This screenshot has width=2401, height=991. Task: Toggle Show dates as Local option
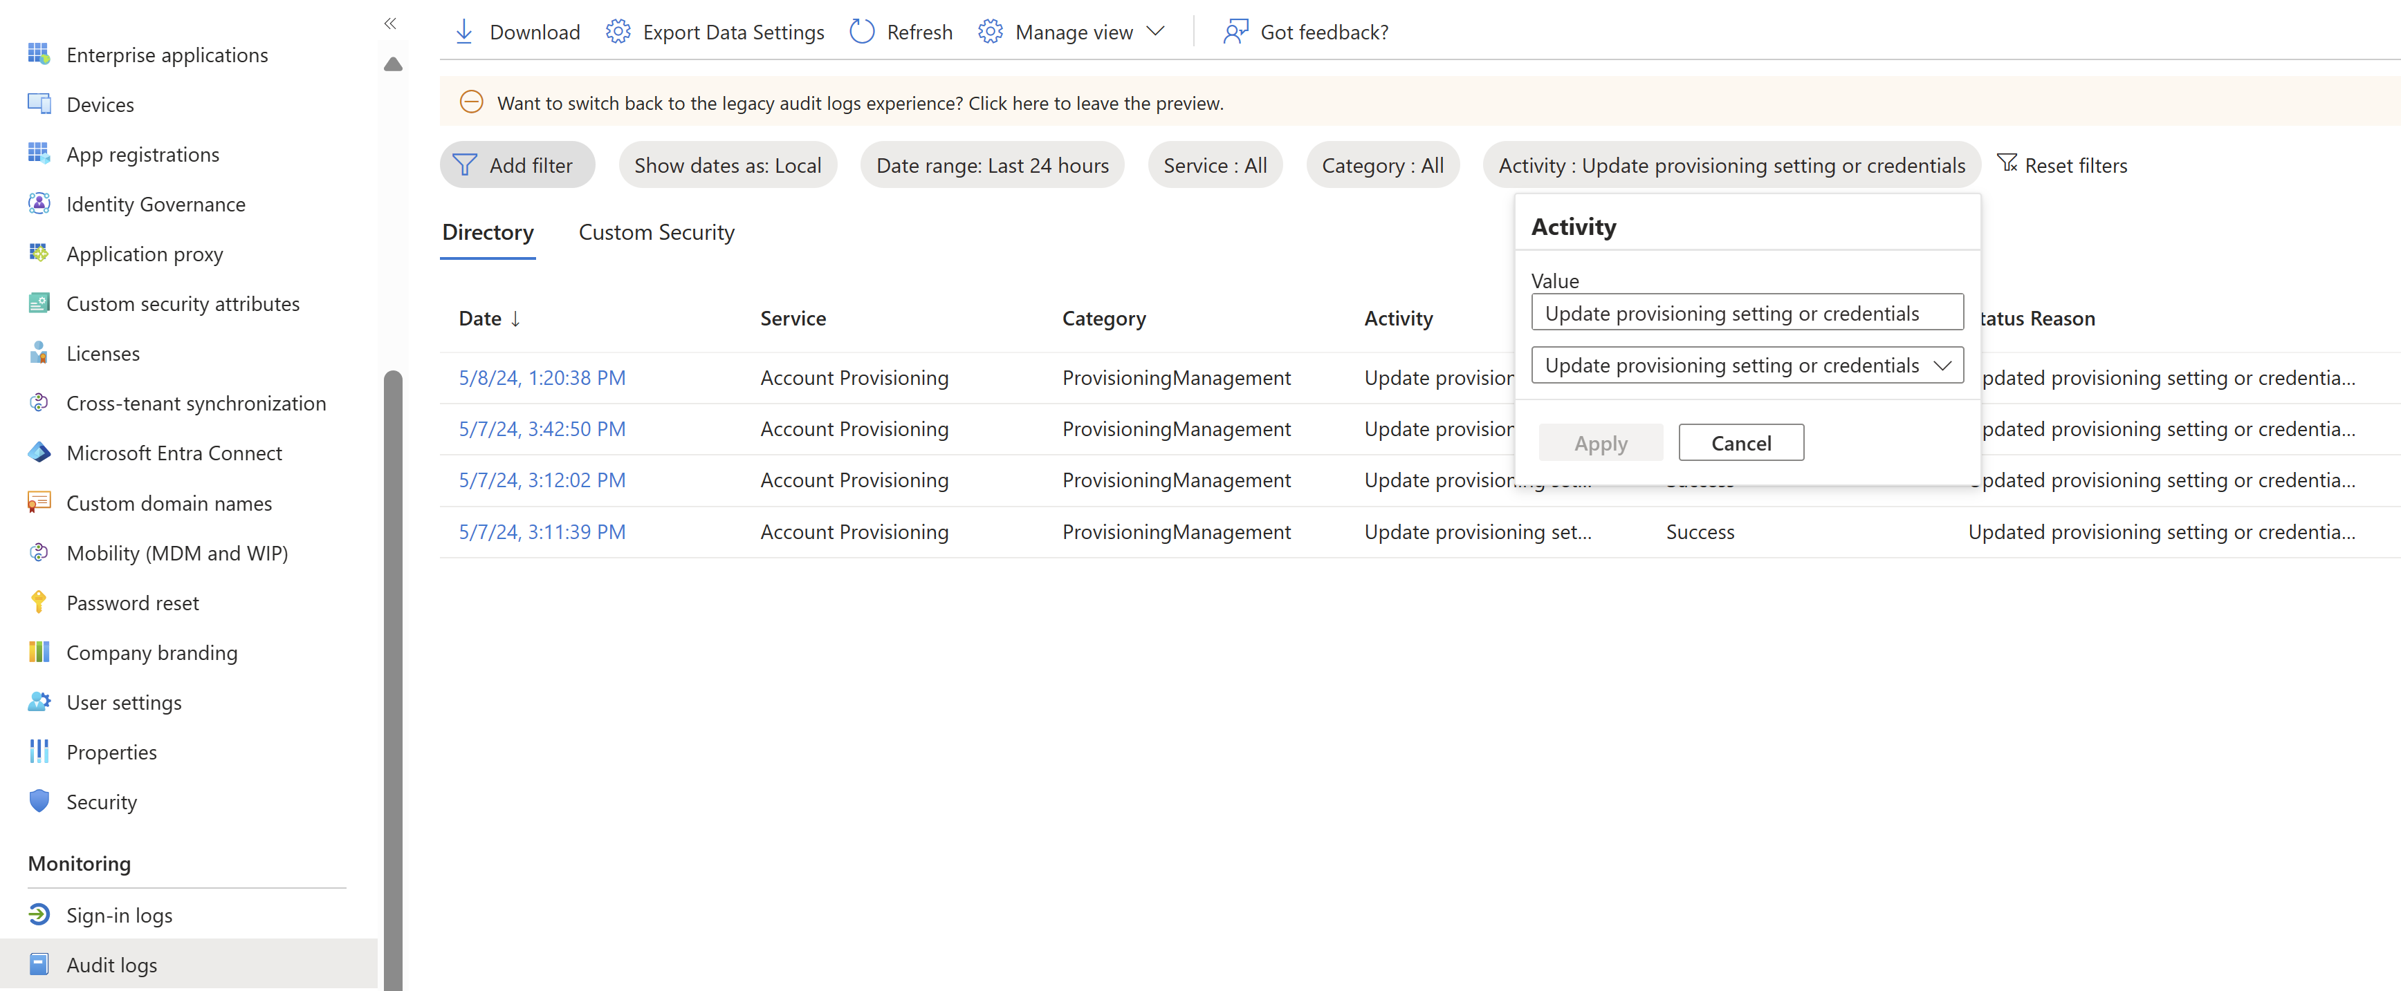[727, 164]
